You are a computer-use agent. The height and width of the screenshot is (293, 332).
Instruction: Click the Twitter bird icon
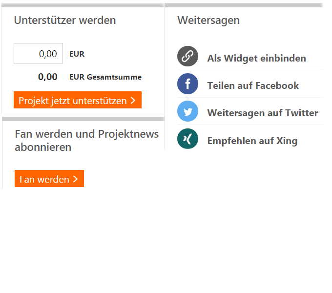click(187, 111)
